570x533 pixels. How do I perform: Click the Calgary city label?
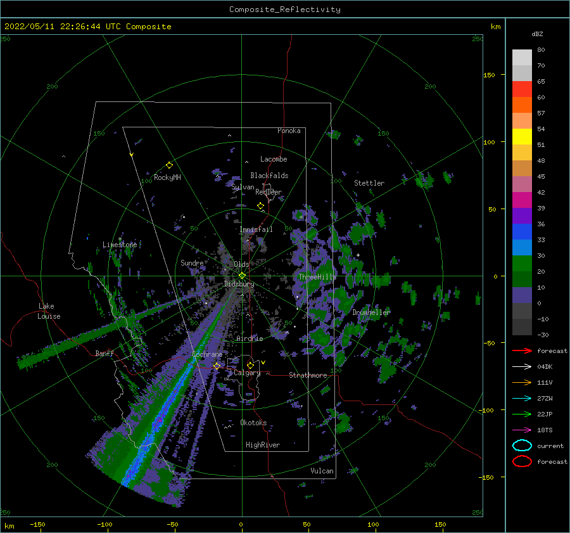point(247,373)
